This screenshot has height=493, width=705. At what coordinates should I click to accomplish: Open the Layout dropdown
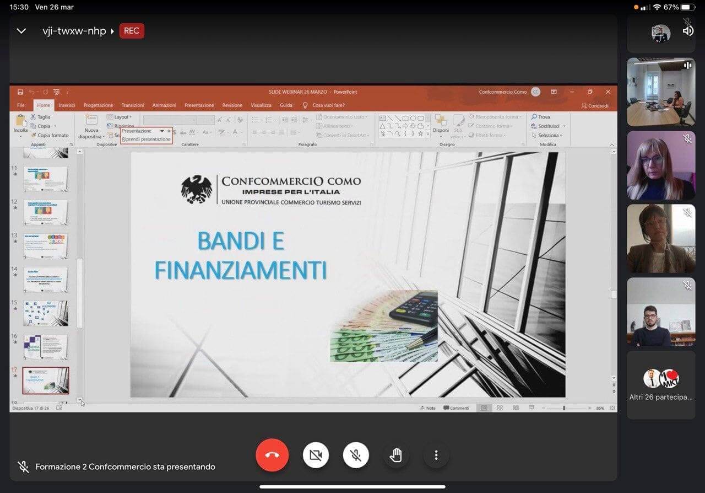coord(120,117)
